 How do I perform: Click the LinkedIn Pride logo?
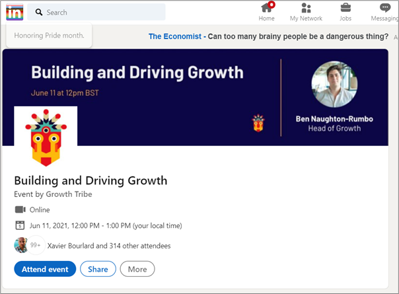pos(15,12)
